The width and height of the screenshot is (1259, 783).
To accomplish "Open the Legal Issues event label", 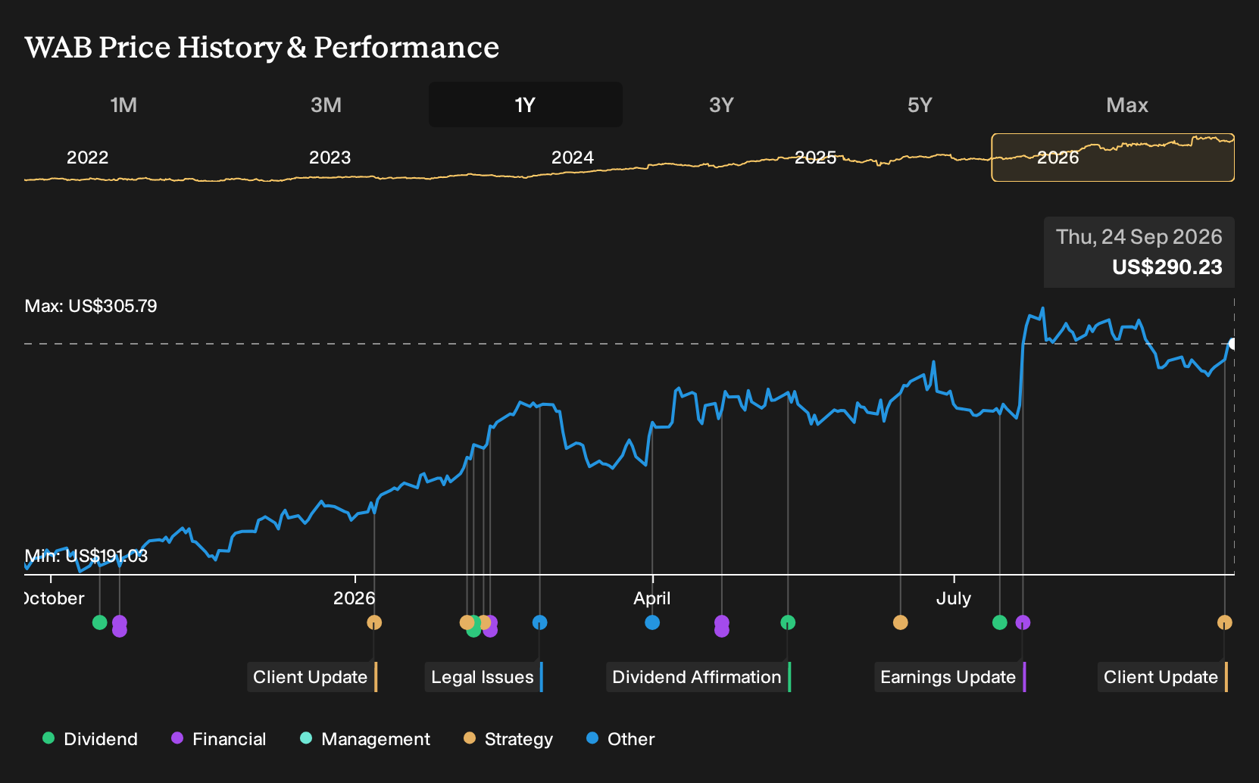I will click(x=484, y=677).
